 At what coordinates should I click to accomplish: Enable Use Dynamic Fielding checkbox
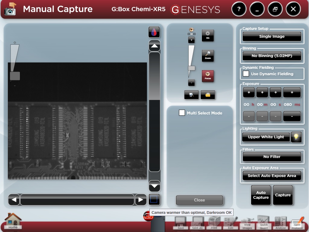point(246,74)
